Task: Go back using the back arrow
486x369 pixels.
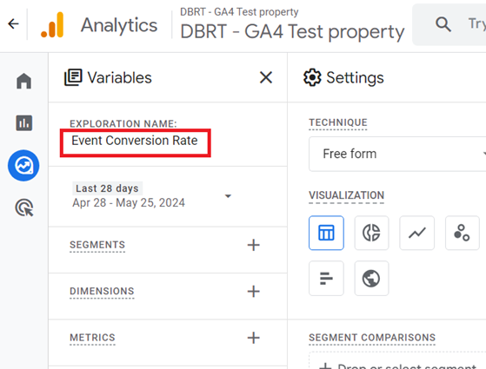Action: 13,23
